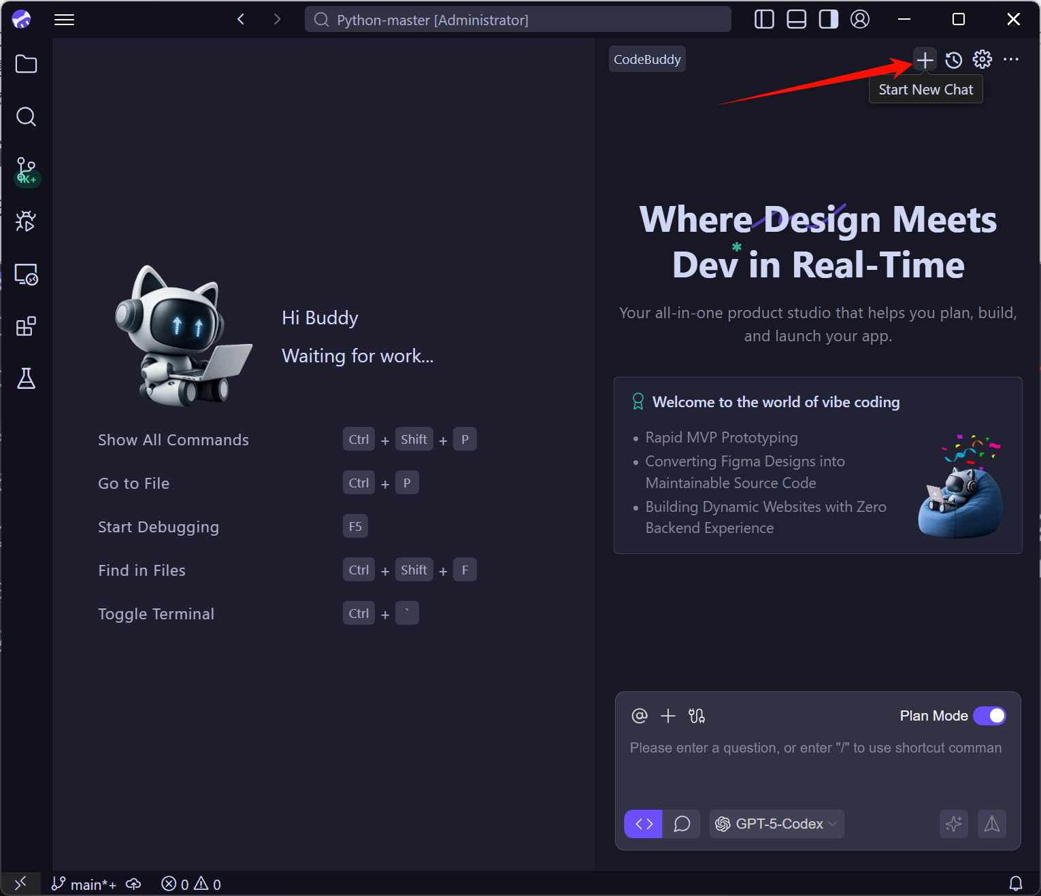Open the Remote Explorer view
Image resolution: width=1041 pixels, height=896 pixels.
pos(26,275)
